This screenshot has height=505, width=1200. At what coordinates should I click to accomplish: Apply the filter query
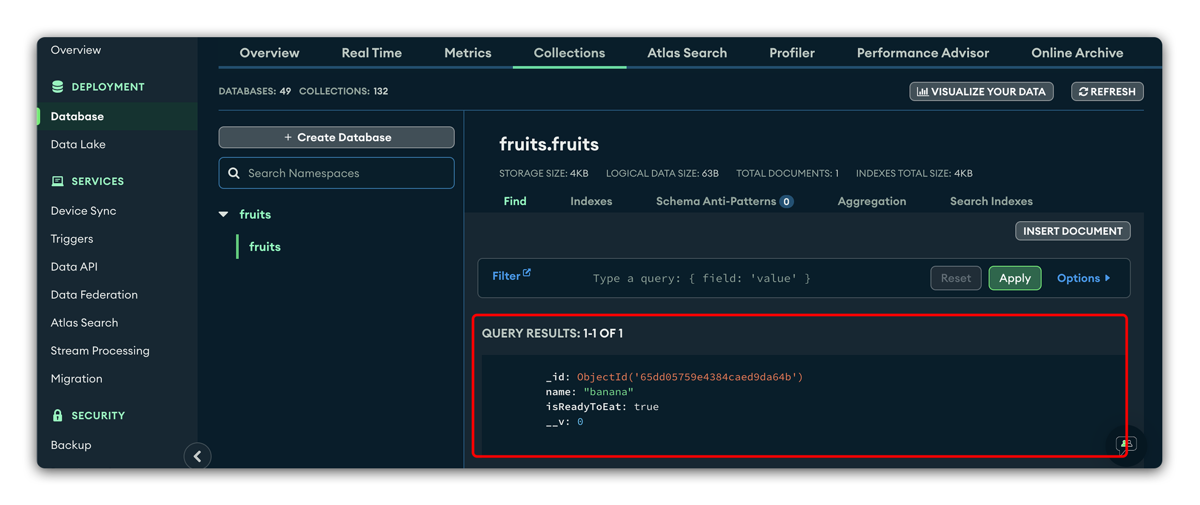coord(1014,278)
